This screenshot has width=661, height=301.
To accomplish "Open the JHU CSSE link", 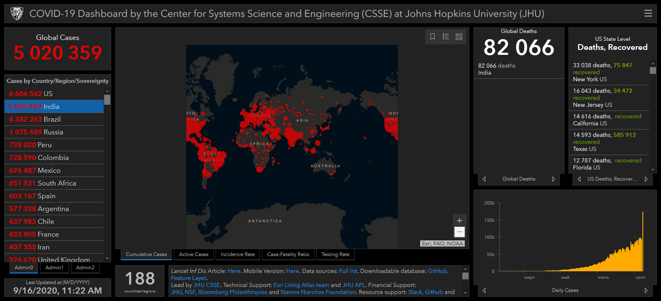I will pos(207,285).
